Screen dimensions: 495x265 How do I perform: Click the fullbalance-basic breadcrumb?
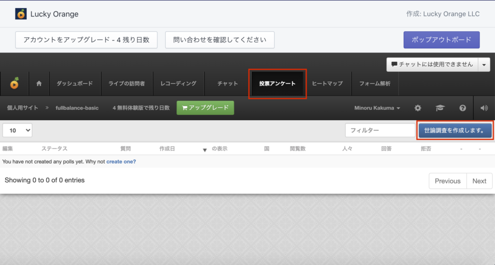tap(77, 108)
